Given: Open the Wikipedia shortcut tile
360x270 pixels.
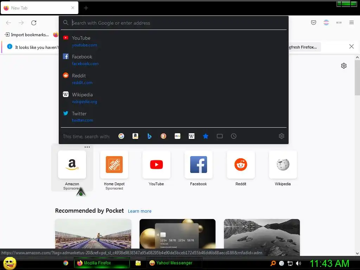Looking at the screenshot, I should click(x=283, y=165).
